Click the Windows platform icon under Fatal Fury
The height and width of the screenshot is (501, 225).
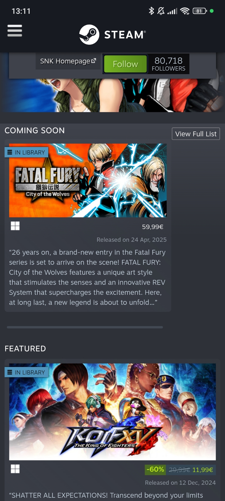(15, 226)
